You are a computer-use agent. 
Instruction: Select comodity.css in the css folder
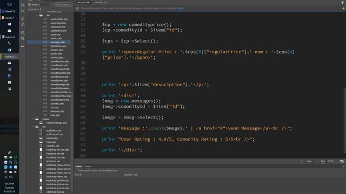point(53,146)
